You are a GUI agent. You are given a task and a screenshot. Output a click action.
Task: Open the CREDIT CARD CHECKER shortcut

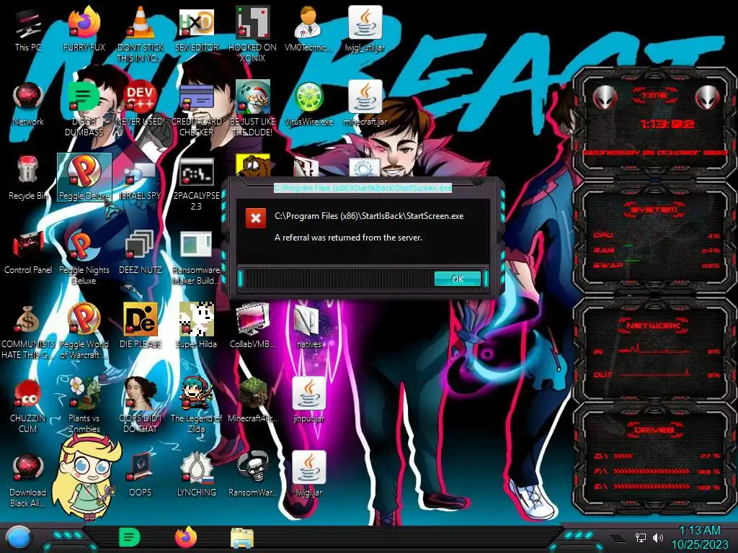point(196,109)
